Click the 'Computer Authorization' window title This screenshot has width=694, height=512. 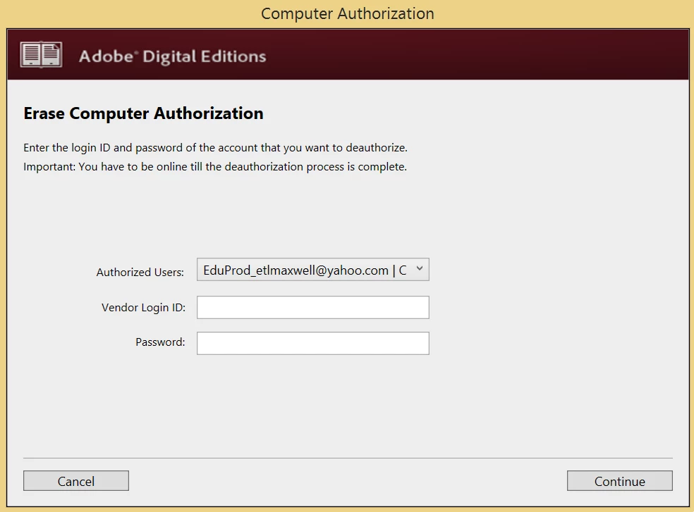coord(348,13)
